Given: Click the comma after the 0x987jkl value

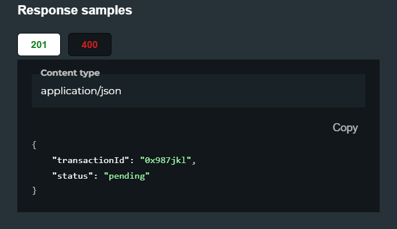Looking at the screenshot, I should tap(194, 161).
